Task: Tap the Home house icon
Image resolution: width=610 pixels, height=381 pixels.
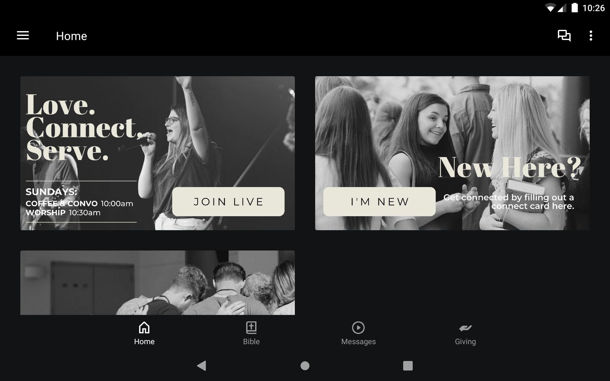Action: [144, 328]
